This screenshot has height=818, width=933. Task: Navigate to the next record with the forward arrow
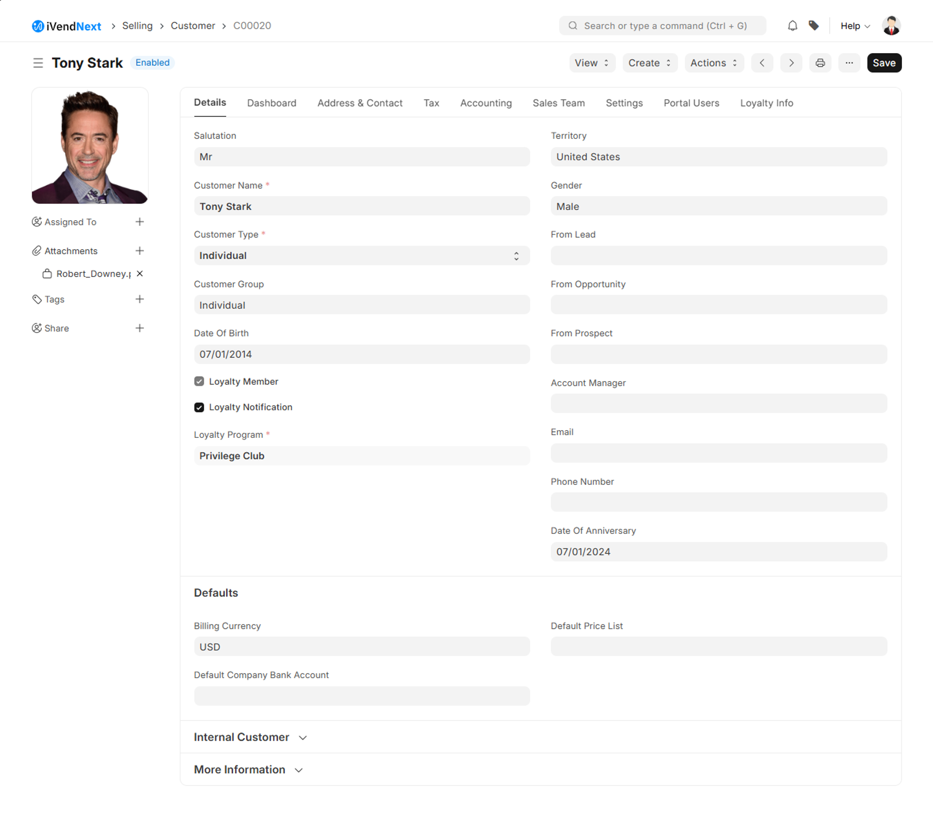(791, 62)
